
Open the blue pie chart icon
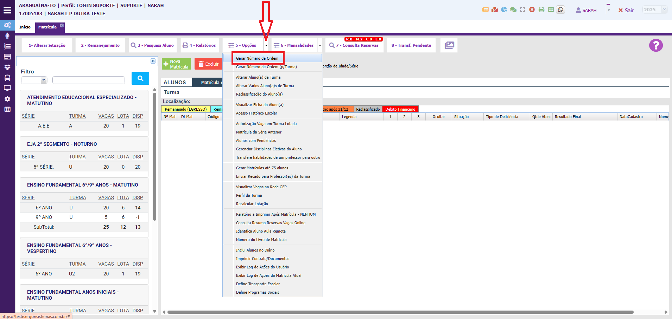[504, 10]
